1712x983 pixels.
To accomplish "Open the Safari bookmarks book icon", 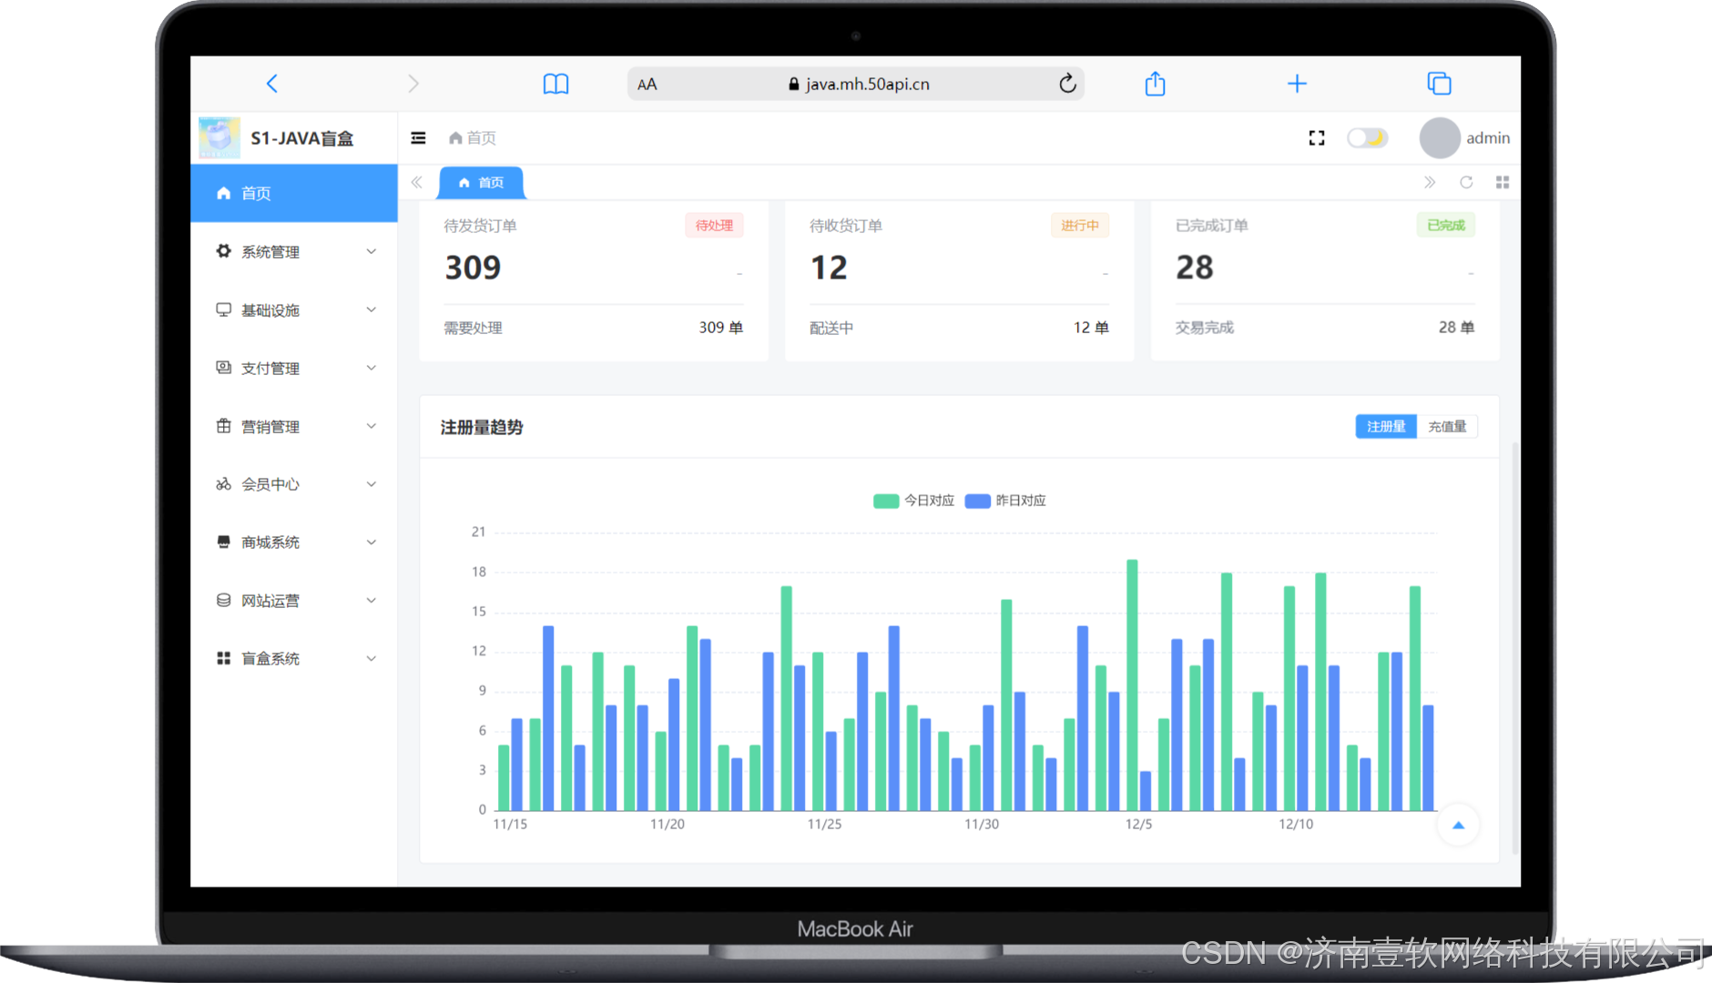I will click(555, 84).
